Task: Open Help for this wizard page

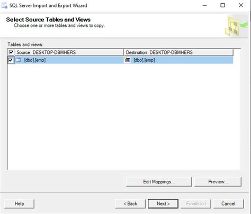Action: tap(19, 204)
